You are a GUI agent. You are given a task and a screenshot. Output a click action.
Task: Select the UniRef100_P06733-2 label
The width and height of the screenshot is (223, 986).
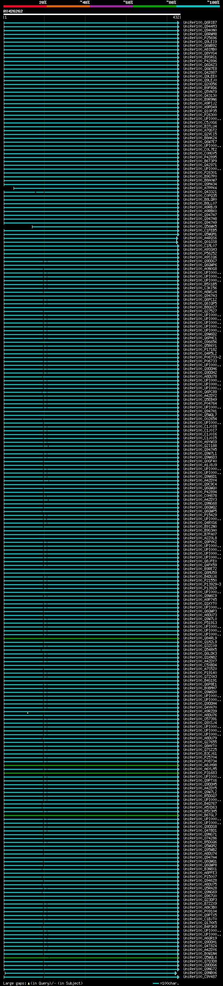(202, 357)
